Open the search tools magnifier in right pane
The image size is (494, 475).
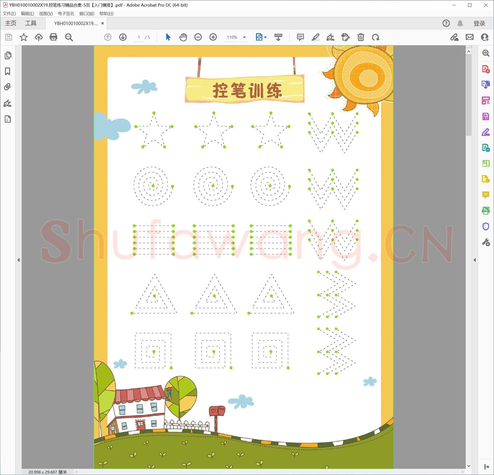click(x=486, y=53)
